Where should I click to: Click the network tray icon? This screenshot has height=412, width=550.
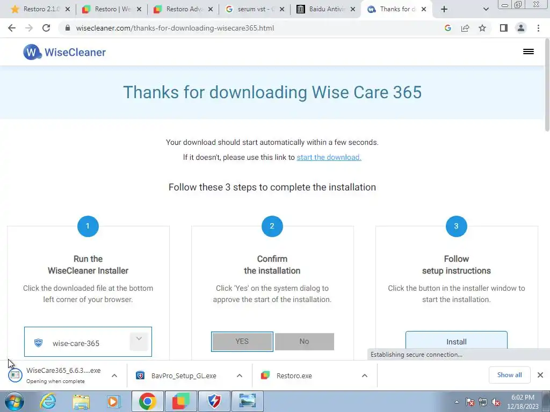tap(483, 402)
